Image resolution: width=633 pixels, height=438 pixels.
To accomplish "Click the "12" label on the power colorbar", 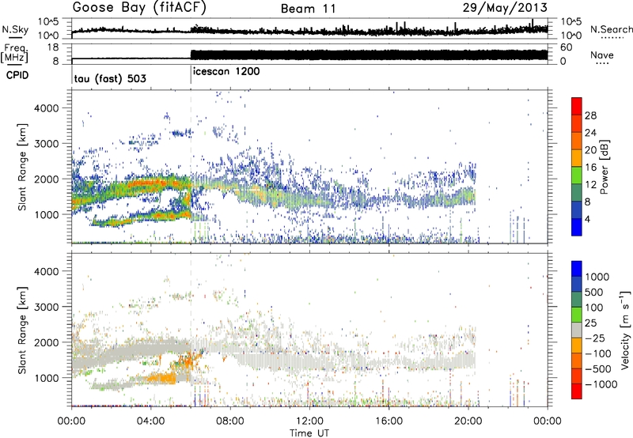I will [x=590, y=184].
